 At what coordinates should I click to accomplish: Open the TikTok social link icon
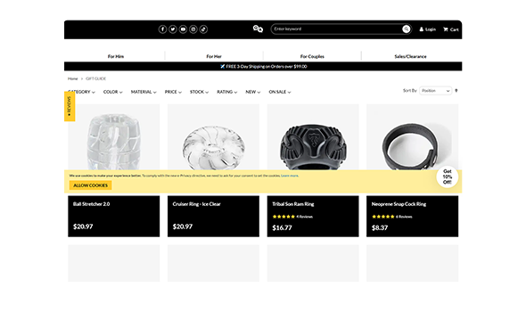point(203,29)
